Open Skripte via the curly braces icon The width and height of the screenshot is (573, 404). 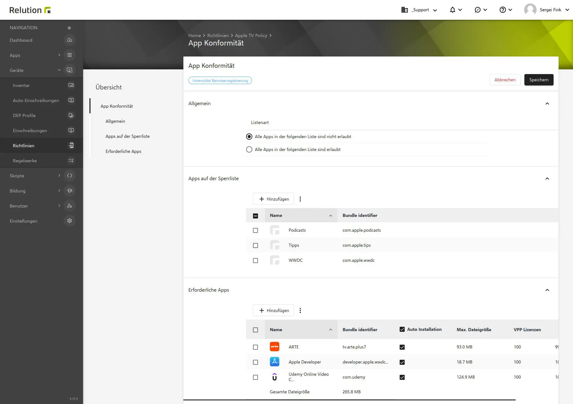(x=70, y=175)
